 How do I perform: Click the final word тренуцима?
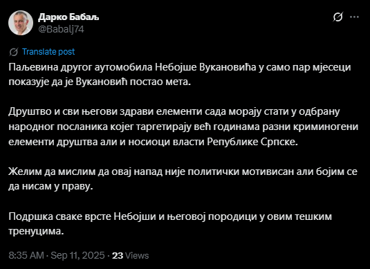pyautogui.click(x=36, y=231)
